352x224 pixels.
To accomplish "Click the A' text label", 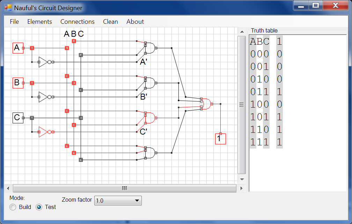I will (x=144, y=62).
